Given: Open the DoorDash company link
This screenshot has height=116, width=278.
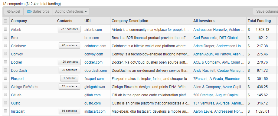Looking at the screenshot, I should tap(19, 71).
